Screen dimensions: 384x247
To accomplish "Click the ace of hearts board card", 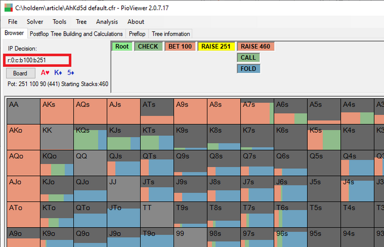I will 45,73.
